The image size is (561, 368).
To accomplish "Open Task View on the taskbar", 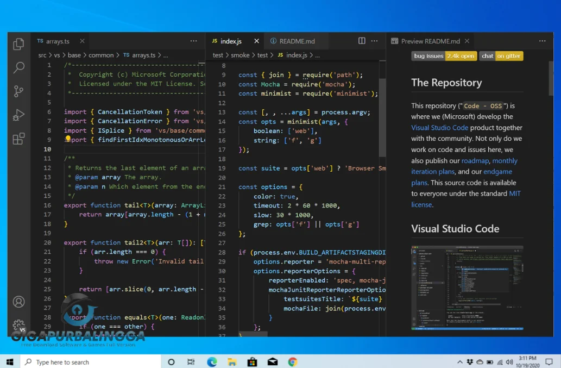I will pyautogui.click(x=191, y=362).
